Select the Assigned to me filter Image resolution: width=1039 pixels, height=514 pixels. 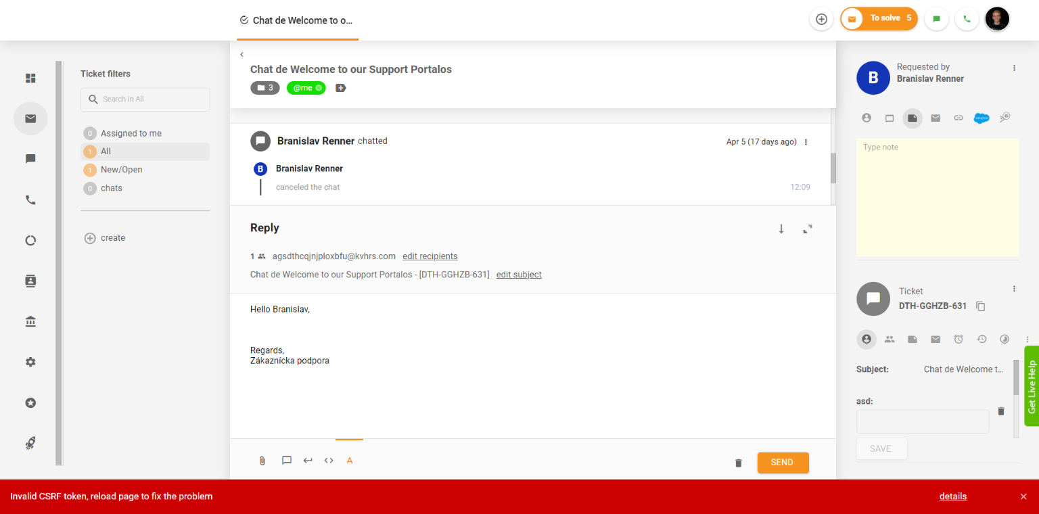click(x=131, y=133)
